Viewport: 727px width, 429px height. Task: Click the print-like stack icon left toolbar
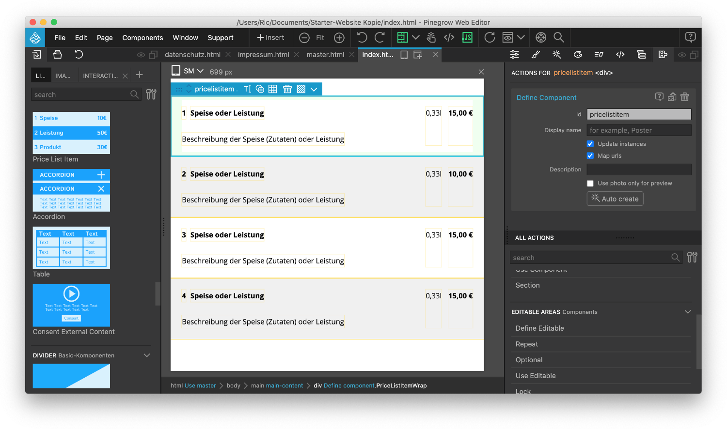click(x=58, y=54)
